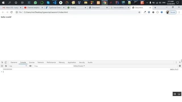Go forward to next page

[x=7, y=12]
